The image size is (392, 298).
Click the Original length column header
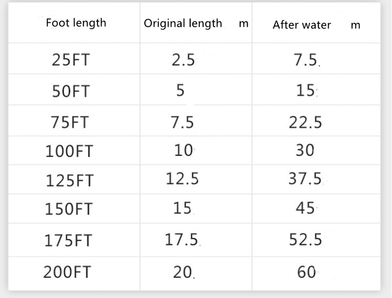pos(183,23)
